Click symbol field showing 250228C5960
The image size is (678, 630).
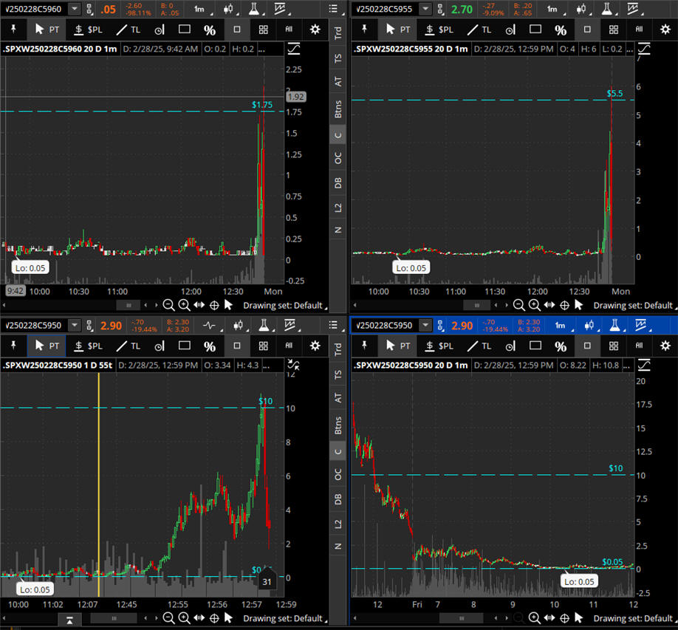point(35,9)
